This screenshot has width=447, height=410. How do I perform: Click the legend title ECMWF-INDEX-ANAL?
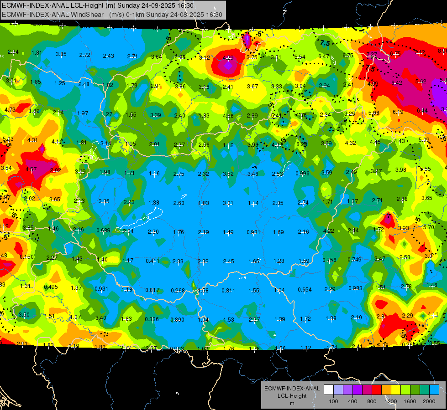tap(292, 389)
